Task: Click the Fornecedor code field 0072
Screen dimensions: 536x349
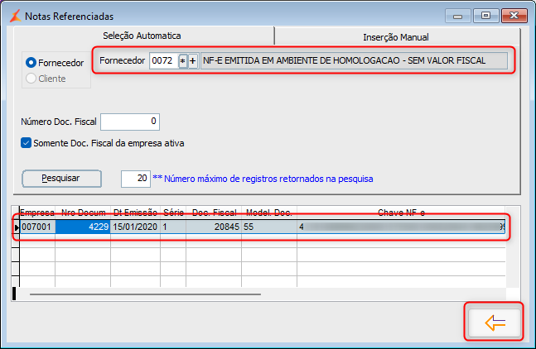Action: 163,61
